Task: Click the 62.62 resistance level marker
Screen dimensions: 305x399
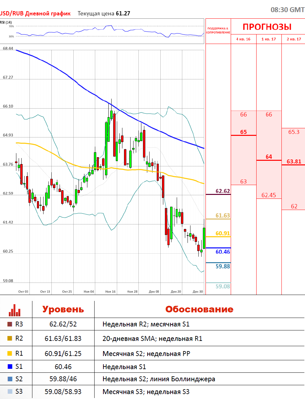Action: pos(223,191)
